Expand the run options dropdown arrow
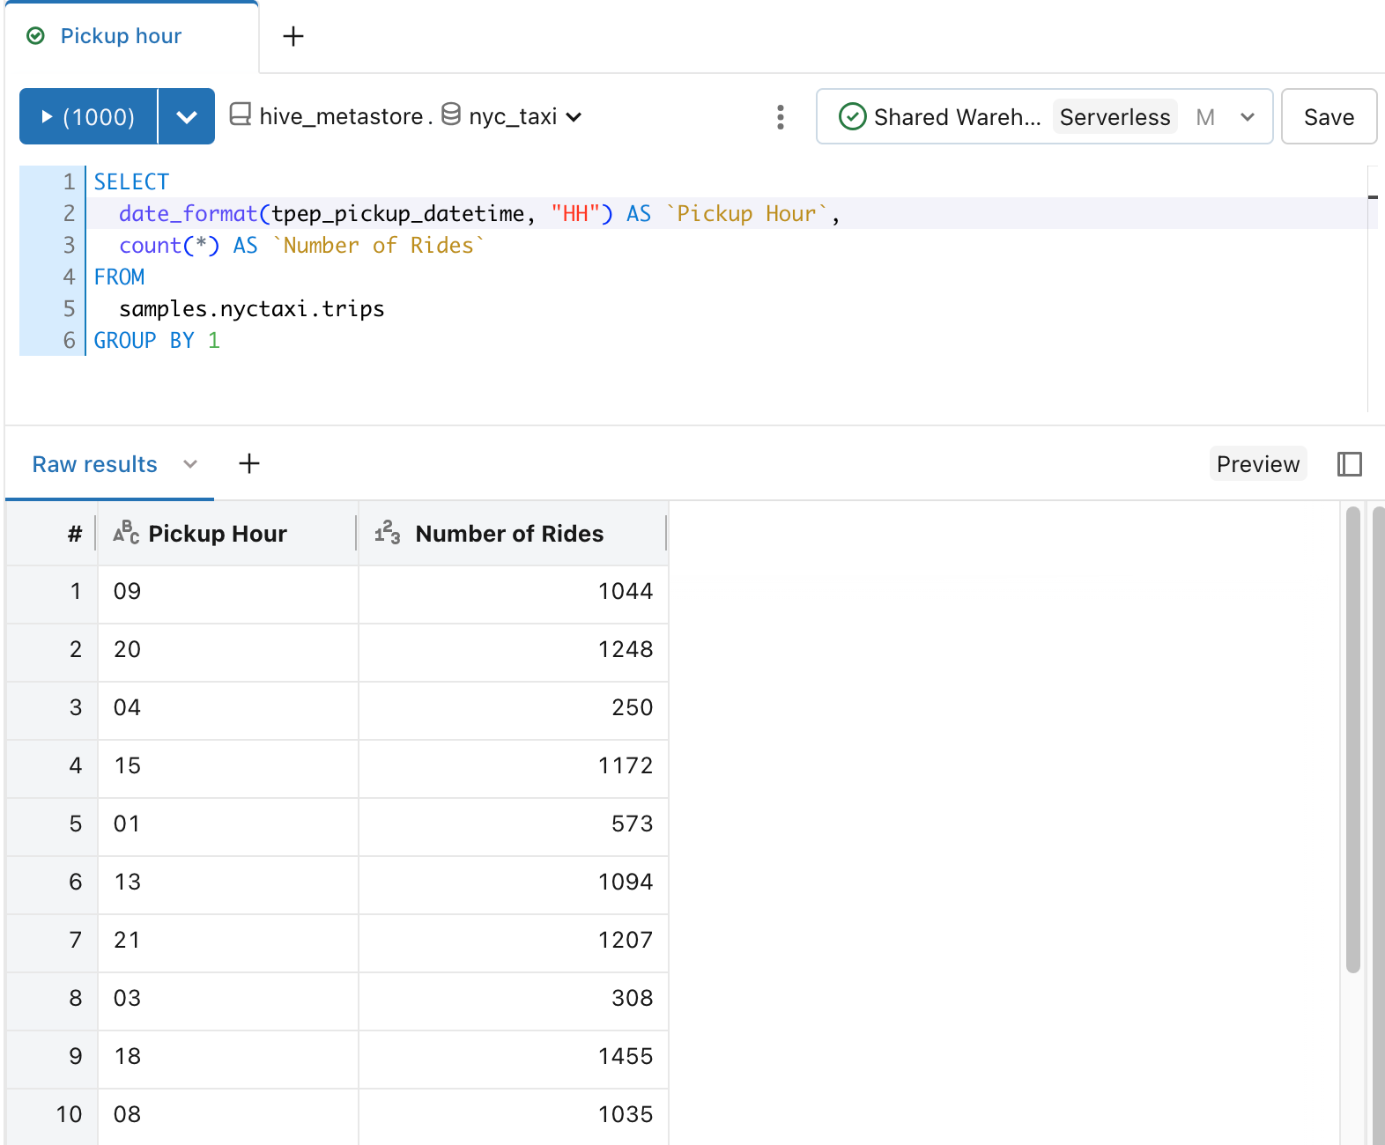 [x=186, y=116]
